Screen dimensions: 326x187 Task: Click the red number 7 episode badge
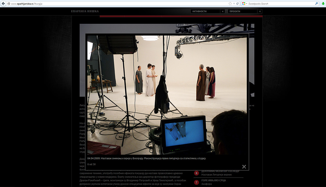pyautogui.click(x=196, y=182)
